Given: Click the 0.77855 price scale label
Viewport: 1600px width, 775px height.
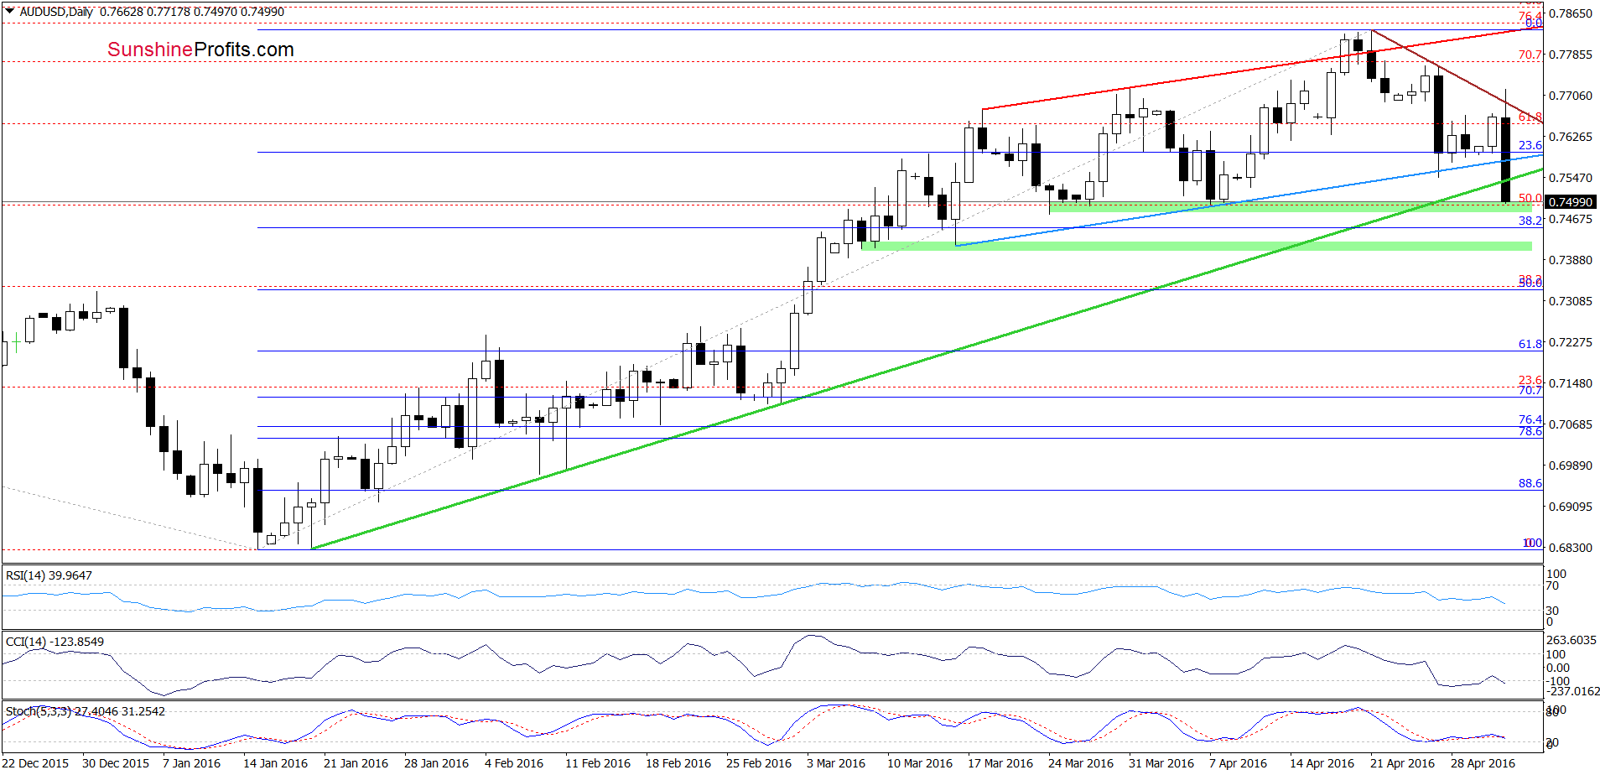Looking at the screenshot, I should click(x=1570, y=55).
